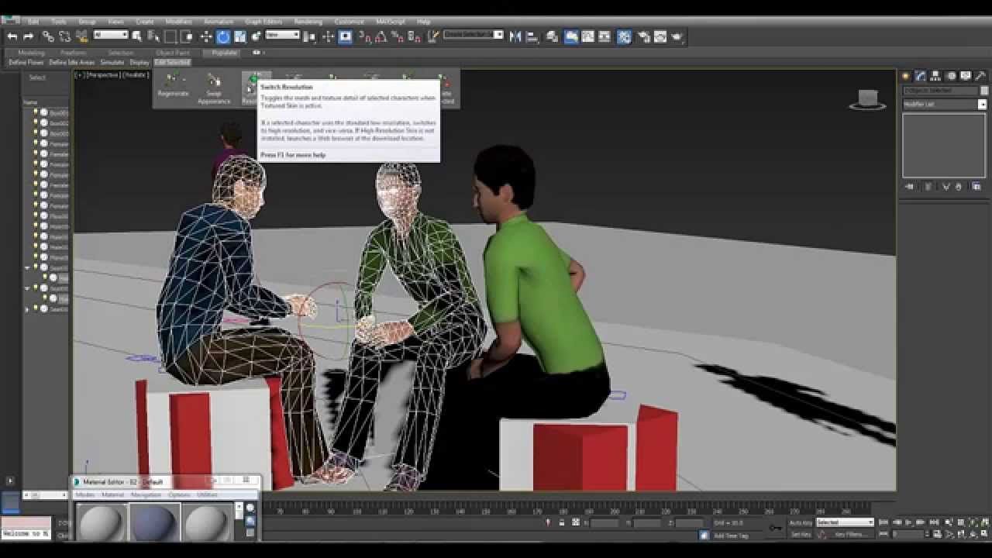Click the Undo arrow in main toolbar
992x558 pixels.
click(12, 36)
